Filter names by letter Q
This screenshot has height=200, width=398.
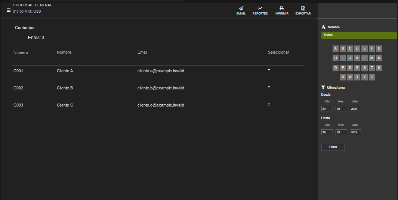coord(350,68)
